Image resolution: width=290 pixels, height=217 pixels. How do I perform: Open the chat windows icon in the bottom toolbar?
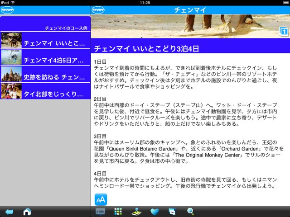pos(172,212)
